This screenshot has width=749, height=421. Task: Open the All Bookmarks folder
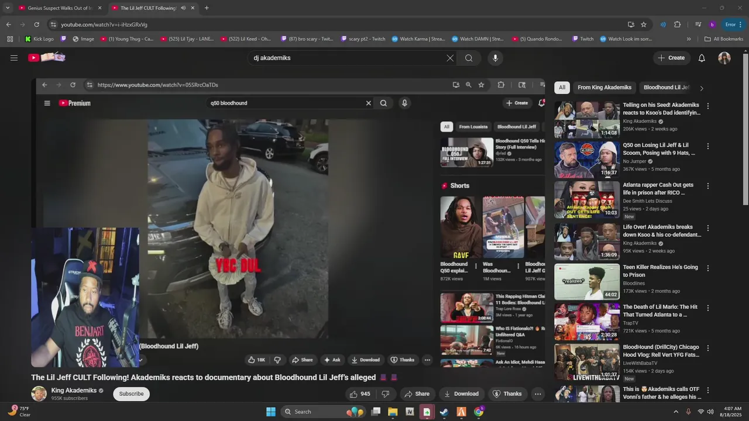coord(724,39)
